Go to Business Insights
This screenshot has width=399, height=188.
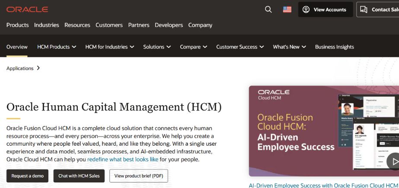tap(334, 47)
